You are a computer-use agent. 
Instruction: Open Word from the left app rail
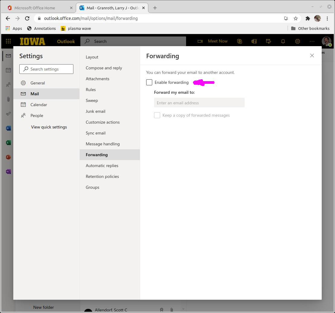(8, 128)
